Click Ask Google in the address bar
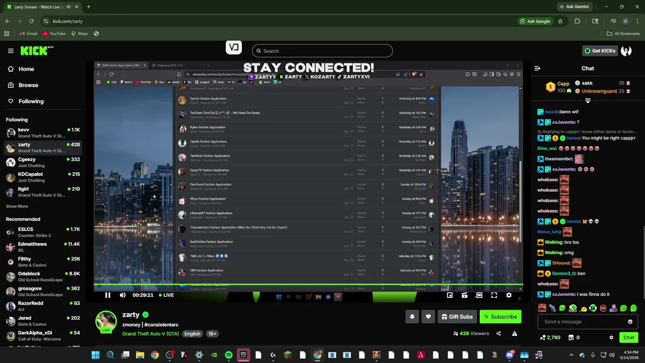 (x=535, y=21)
